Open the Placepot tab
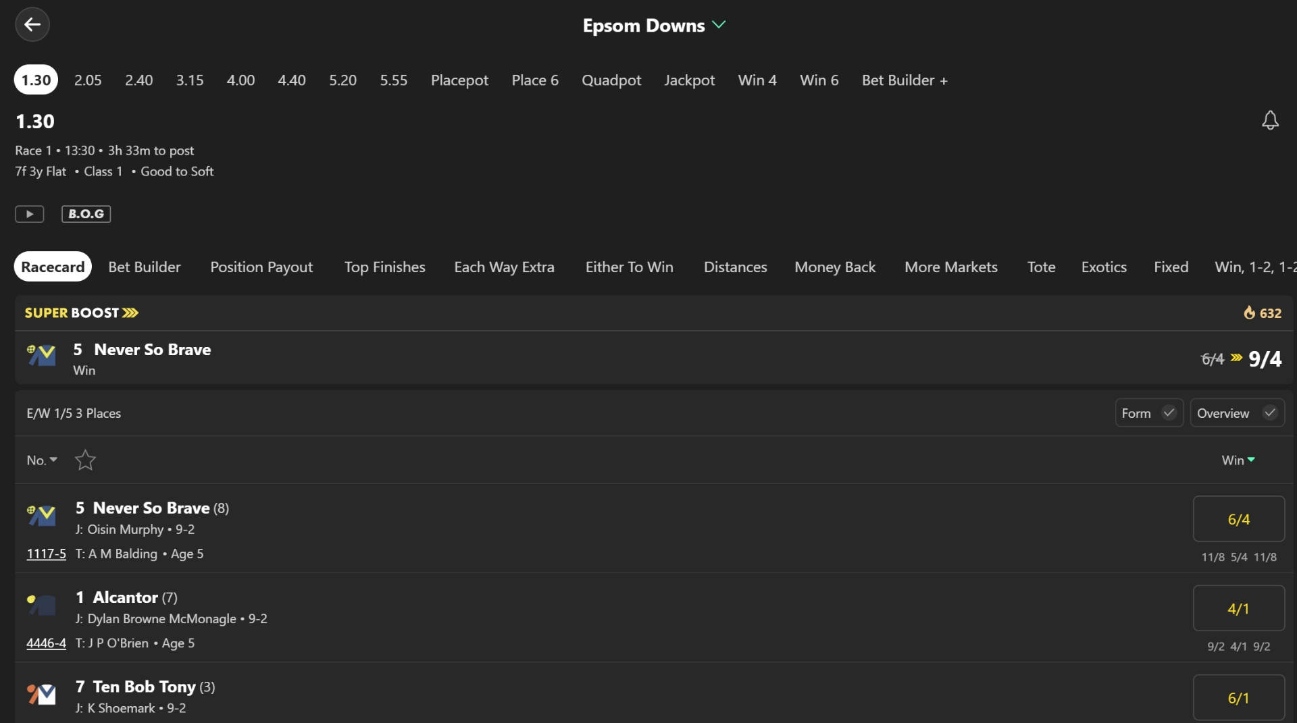 pos(459,80)
